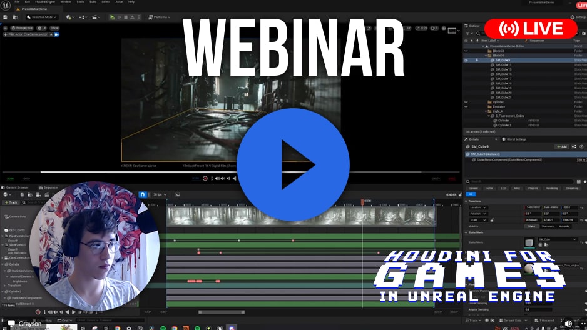Open the Blueprints toolbar dropdown
587x330 pixels.
point(83,17)
